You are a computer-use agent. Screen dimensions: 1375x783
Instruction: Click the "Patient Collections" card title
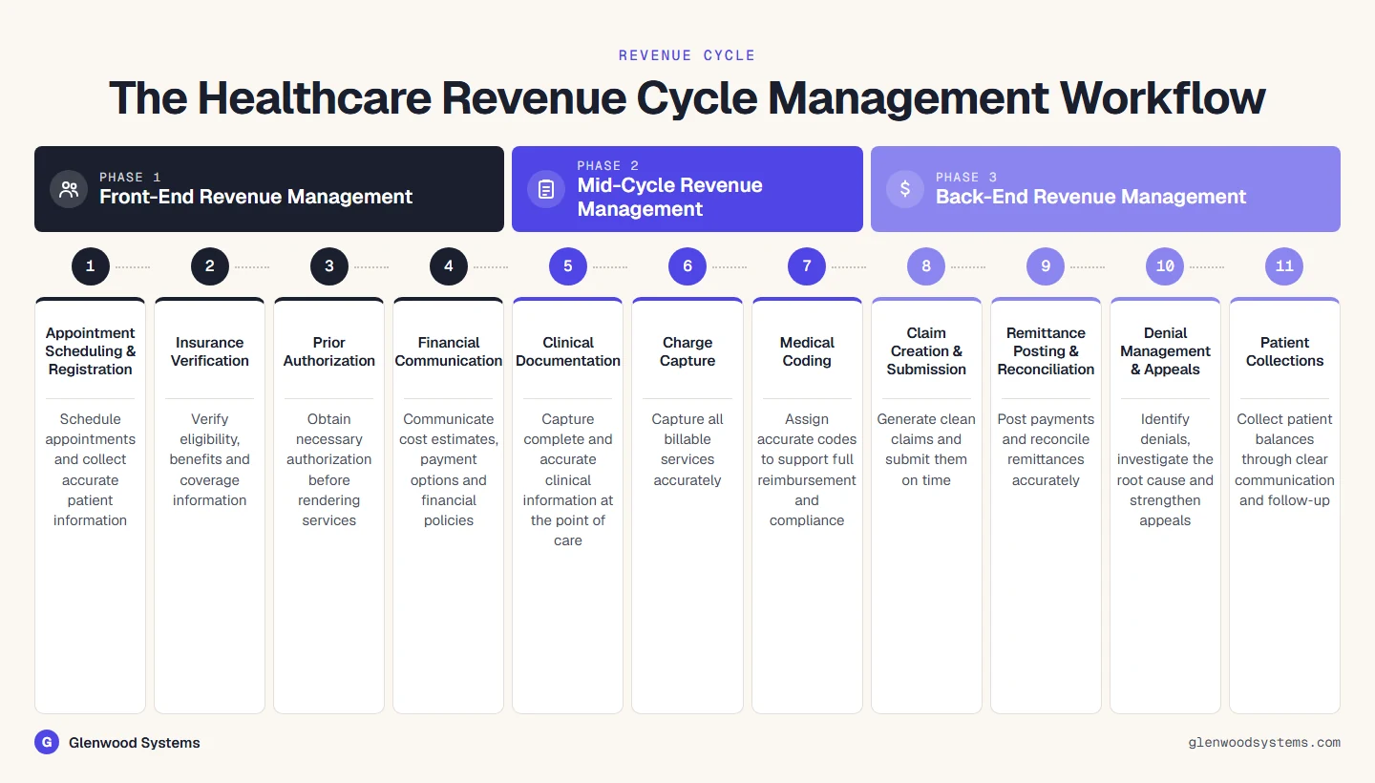click(1284, 351)
